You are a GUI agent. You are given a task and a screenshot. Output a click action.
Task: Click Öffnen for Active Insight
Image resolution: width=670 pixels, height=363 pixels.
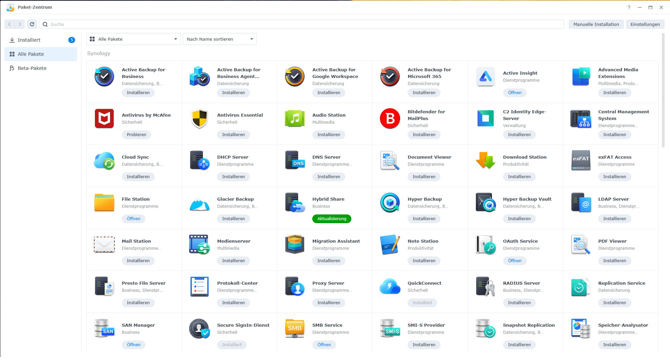[x=515, y=93]
